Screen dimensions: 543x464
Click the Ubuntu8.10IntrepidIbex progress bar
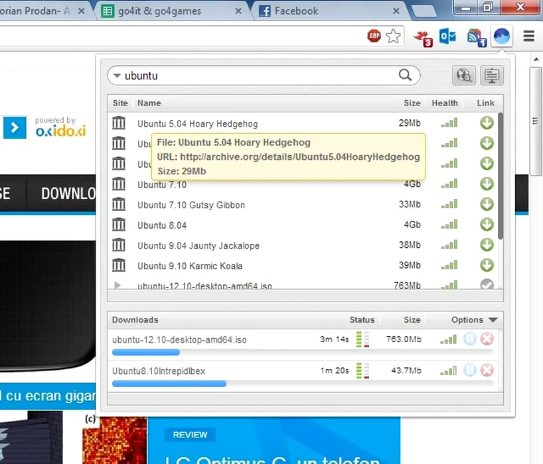coord(303,383)
